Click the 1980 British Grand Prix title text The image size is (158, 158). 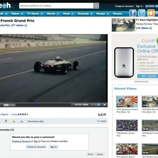click(x=125, y=135)
